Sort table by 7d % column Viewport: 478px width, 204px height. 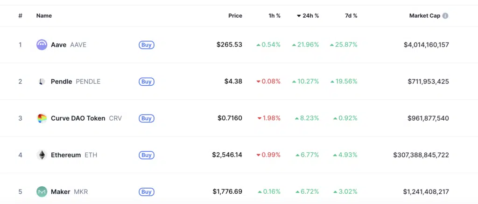pyautogui.click(x=351, y=16)
